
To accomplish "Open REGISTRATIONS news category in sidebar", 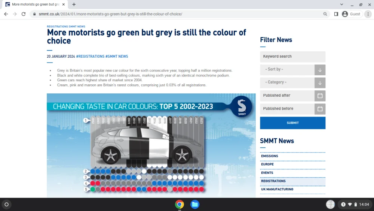I will coord(273,181).
